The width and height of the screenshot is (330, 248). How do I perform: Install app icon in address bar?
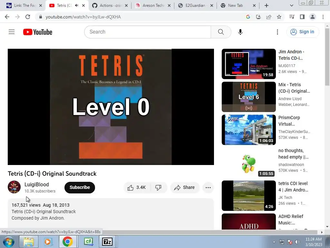tap(258, 17)
